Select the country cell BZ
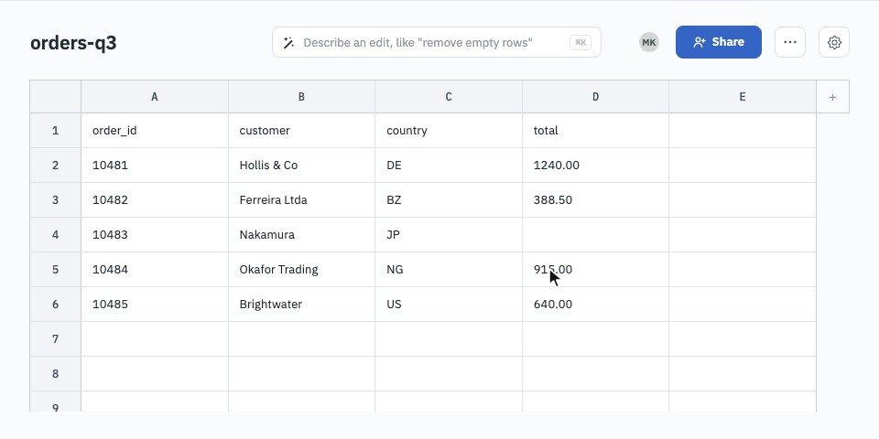This screenshot has width=879, height=439. coord(449,200)
